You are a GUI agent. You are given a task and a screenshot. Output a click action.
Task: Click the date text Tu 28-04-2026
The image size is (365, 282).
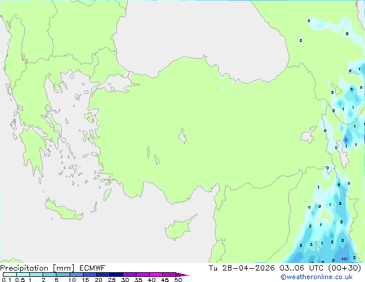(x=242, y=268)
